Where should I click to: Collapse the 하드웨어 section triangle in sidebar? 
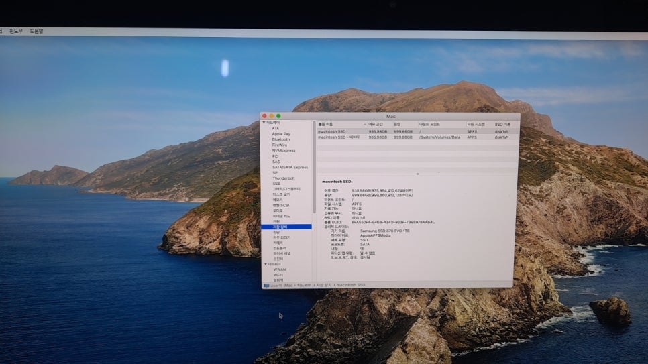point(264,123)
